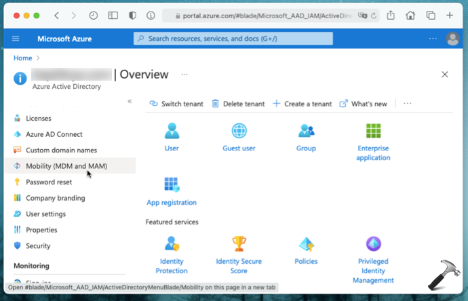Open the Azure portal hamburger menu
Screen dimensions: 468x301
pyautogui.click(x=16, y=39)
